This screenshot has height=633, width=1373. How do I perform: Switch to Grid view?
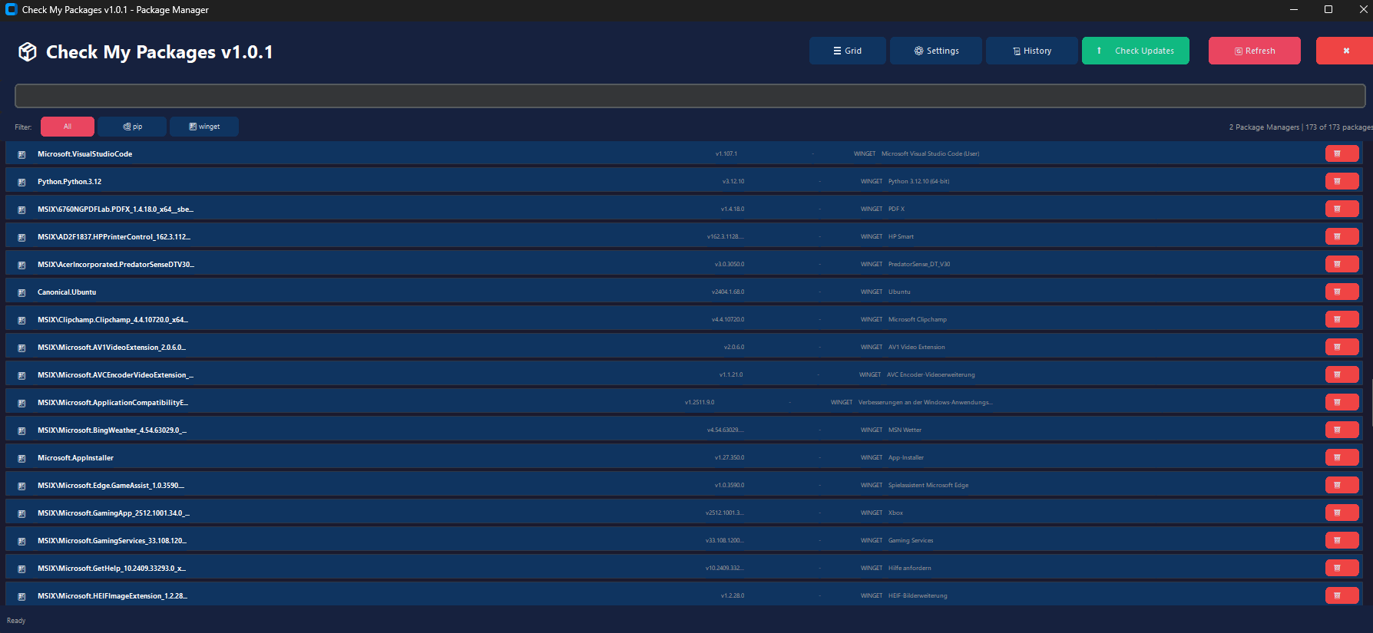pos(848,51)
